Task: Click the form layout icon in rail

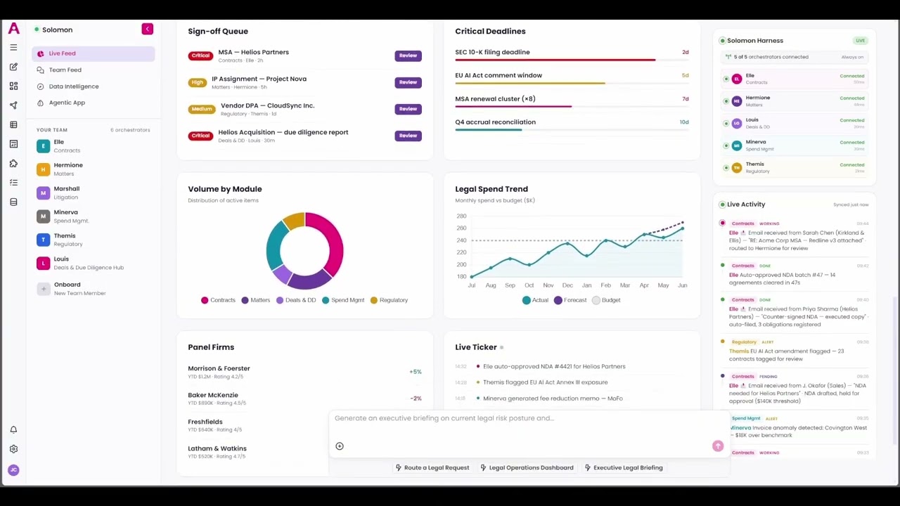Action: pyautogui.click(x=13, y=144)
